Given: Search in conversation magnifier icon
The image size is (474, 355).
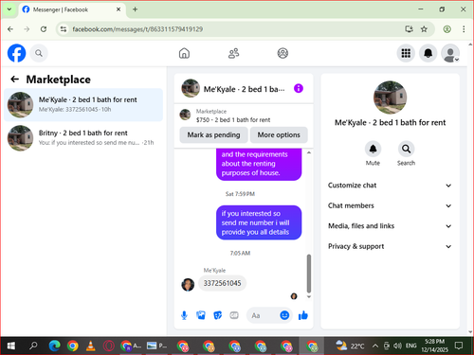Looking at the screenshot, I should point(406,149).
